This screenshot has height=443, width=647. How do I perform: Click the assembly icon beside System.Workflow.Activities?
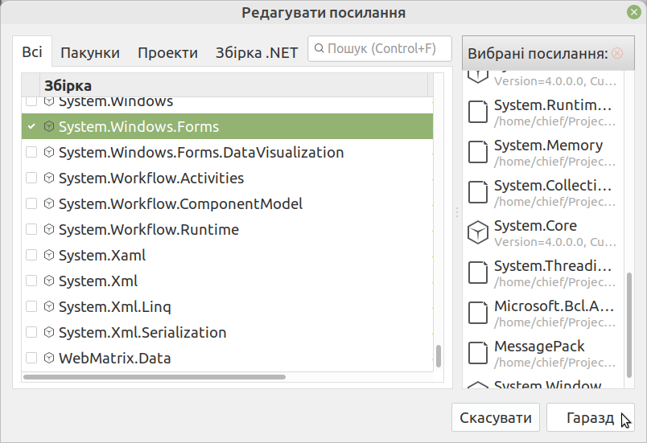click(49, 178)
